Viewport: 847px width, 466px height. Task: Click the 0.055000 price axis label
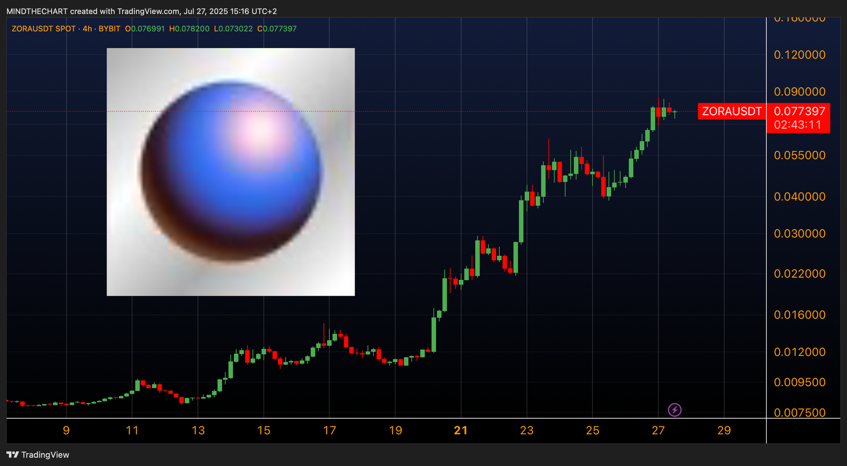tap(799, 156)
